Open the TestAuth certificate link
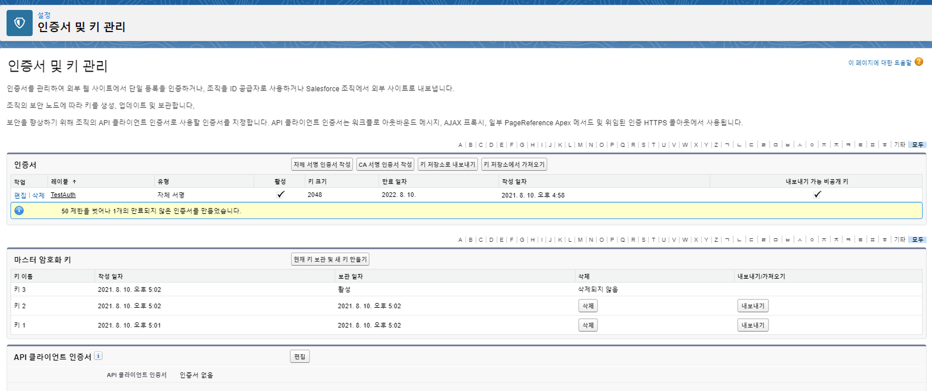 [x=63, y=195]
